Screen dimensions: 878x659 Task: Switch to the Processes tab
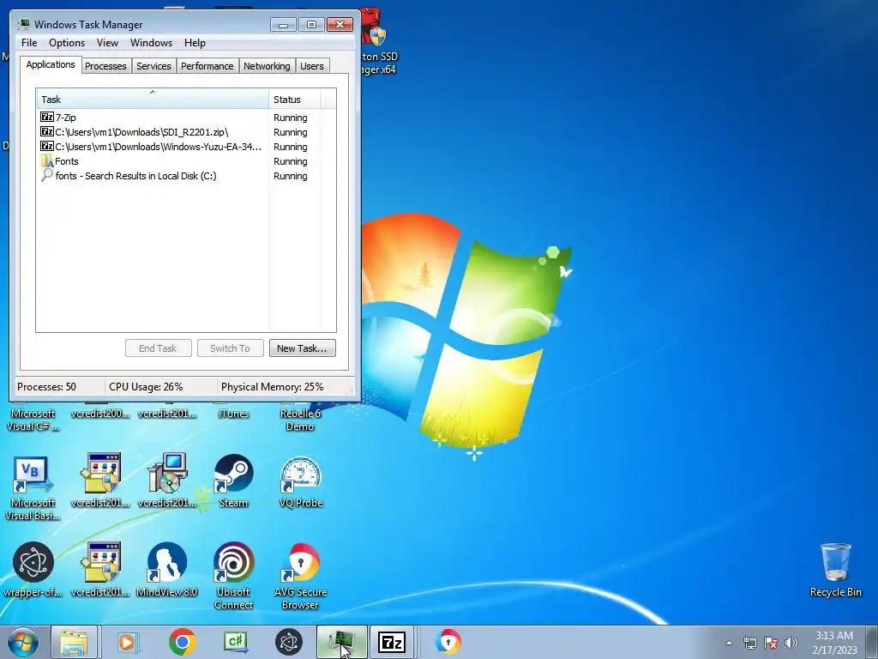[105, 66]
